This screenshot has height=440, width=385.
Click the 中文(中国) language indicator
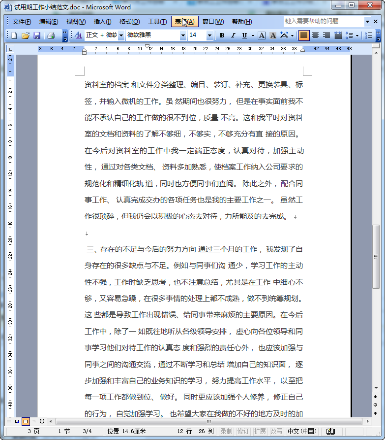[x=302, y=431]
